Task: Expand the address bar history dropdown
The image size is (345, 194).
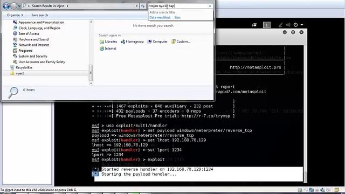Action: click(136, 6)
